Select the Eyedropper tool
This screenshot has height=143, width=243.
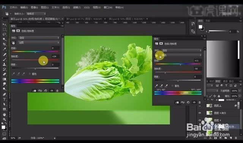coord(4,49)
